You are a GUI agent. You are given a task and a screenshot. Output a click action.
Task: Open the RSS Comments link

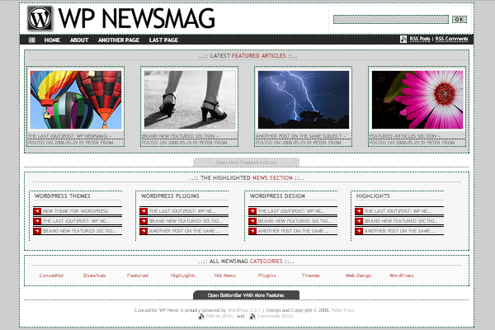(x=451, y=39)
